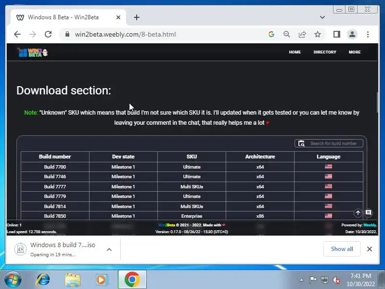This screenshot has height=289, width=385.
Task: Click the scroll-to-top arrow button
Action: tap(358, 213)
